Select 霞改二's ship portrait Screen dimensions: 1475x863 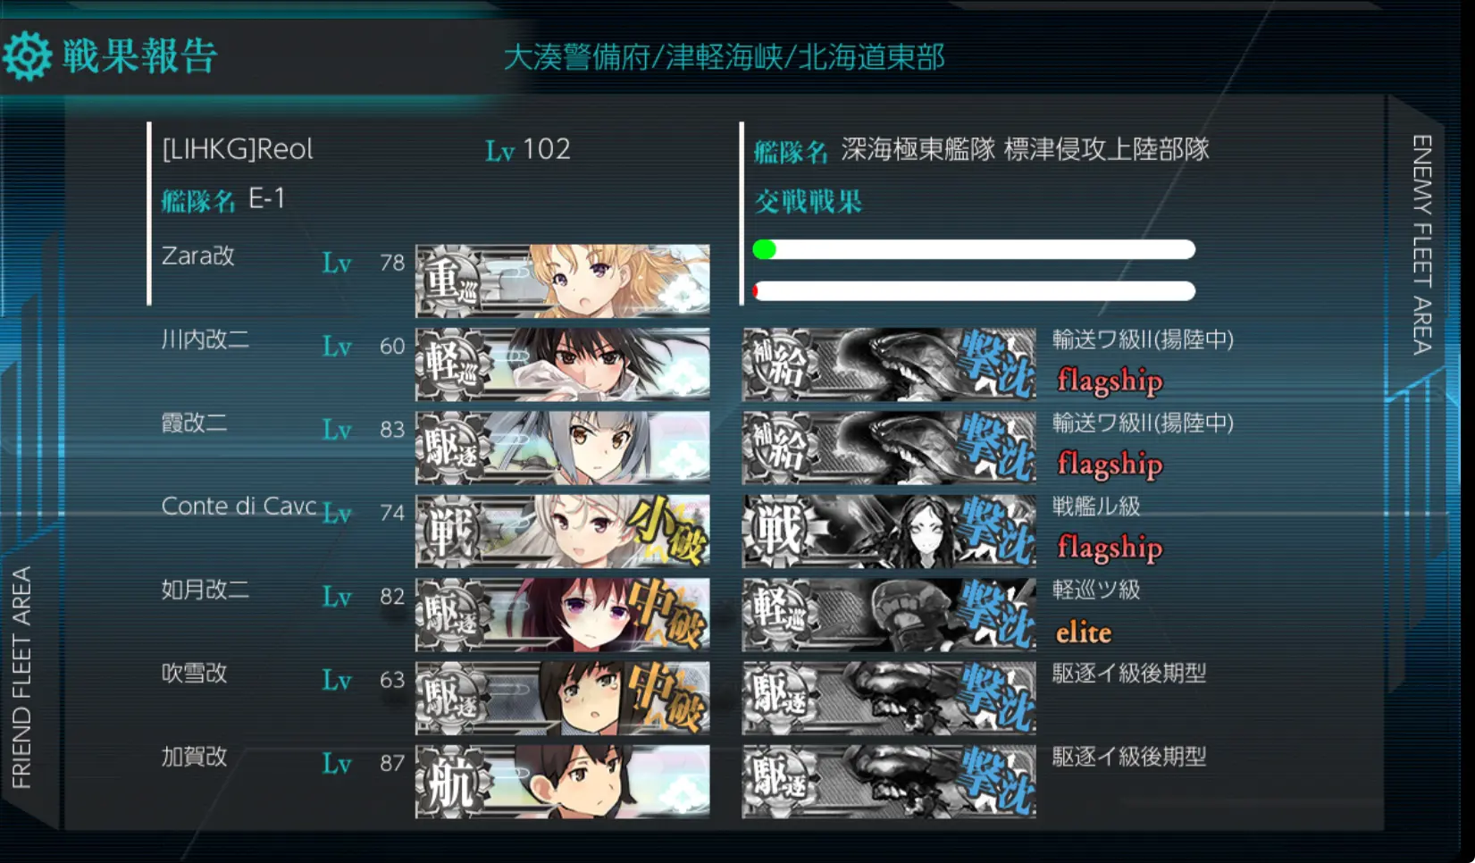click(x=563, y=448)
